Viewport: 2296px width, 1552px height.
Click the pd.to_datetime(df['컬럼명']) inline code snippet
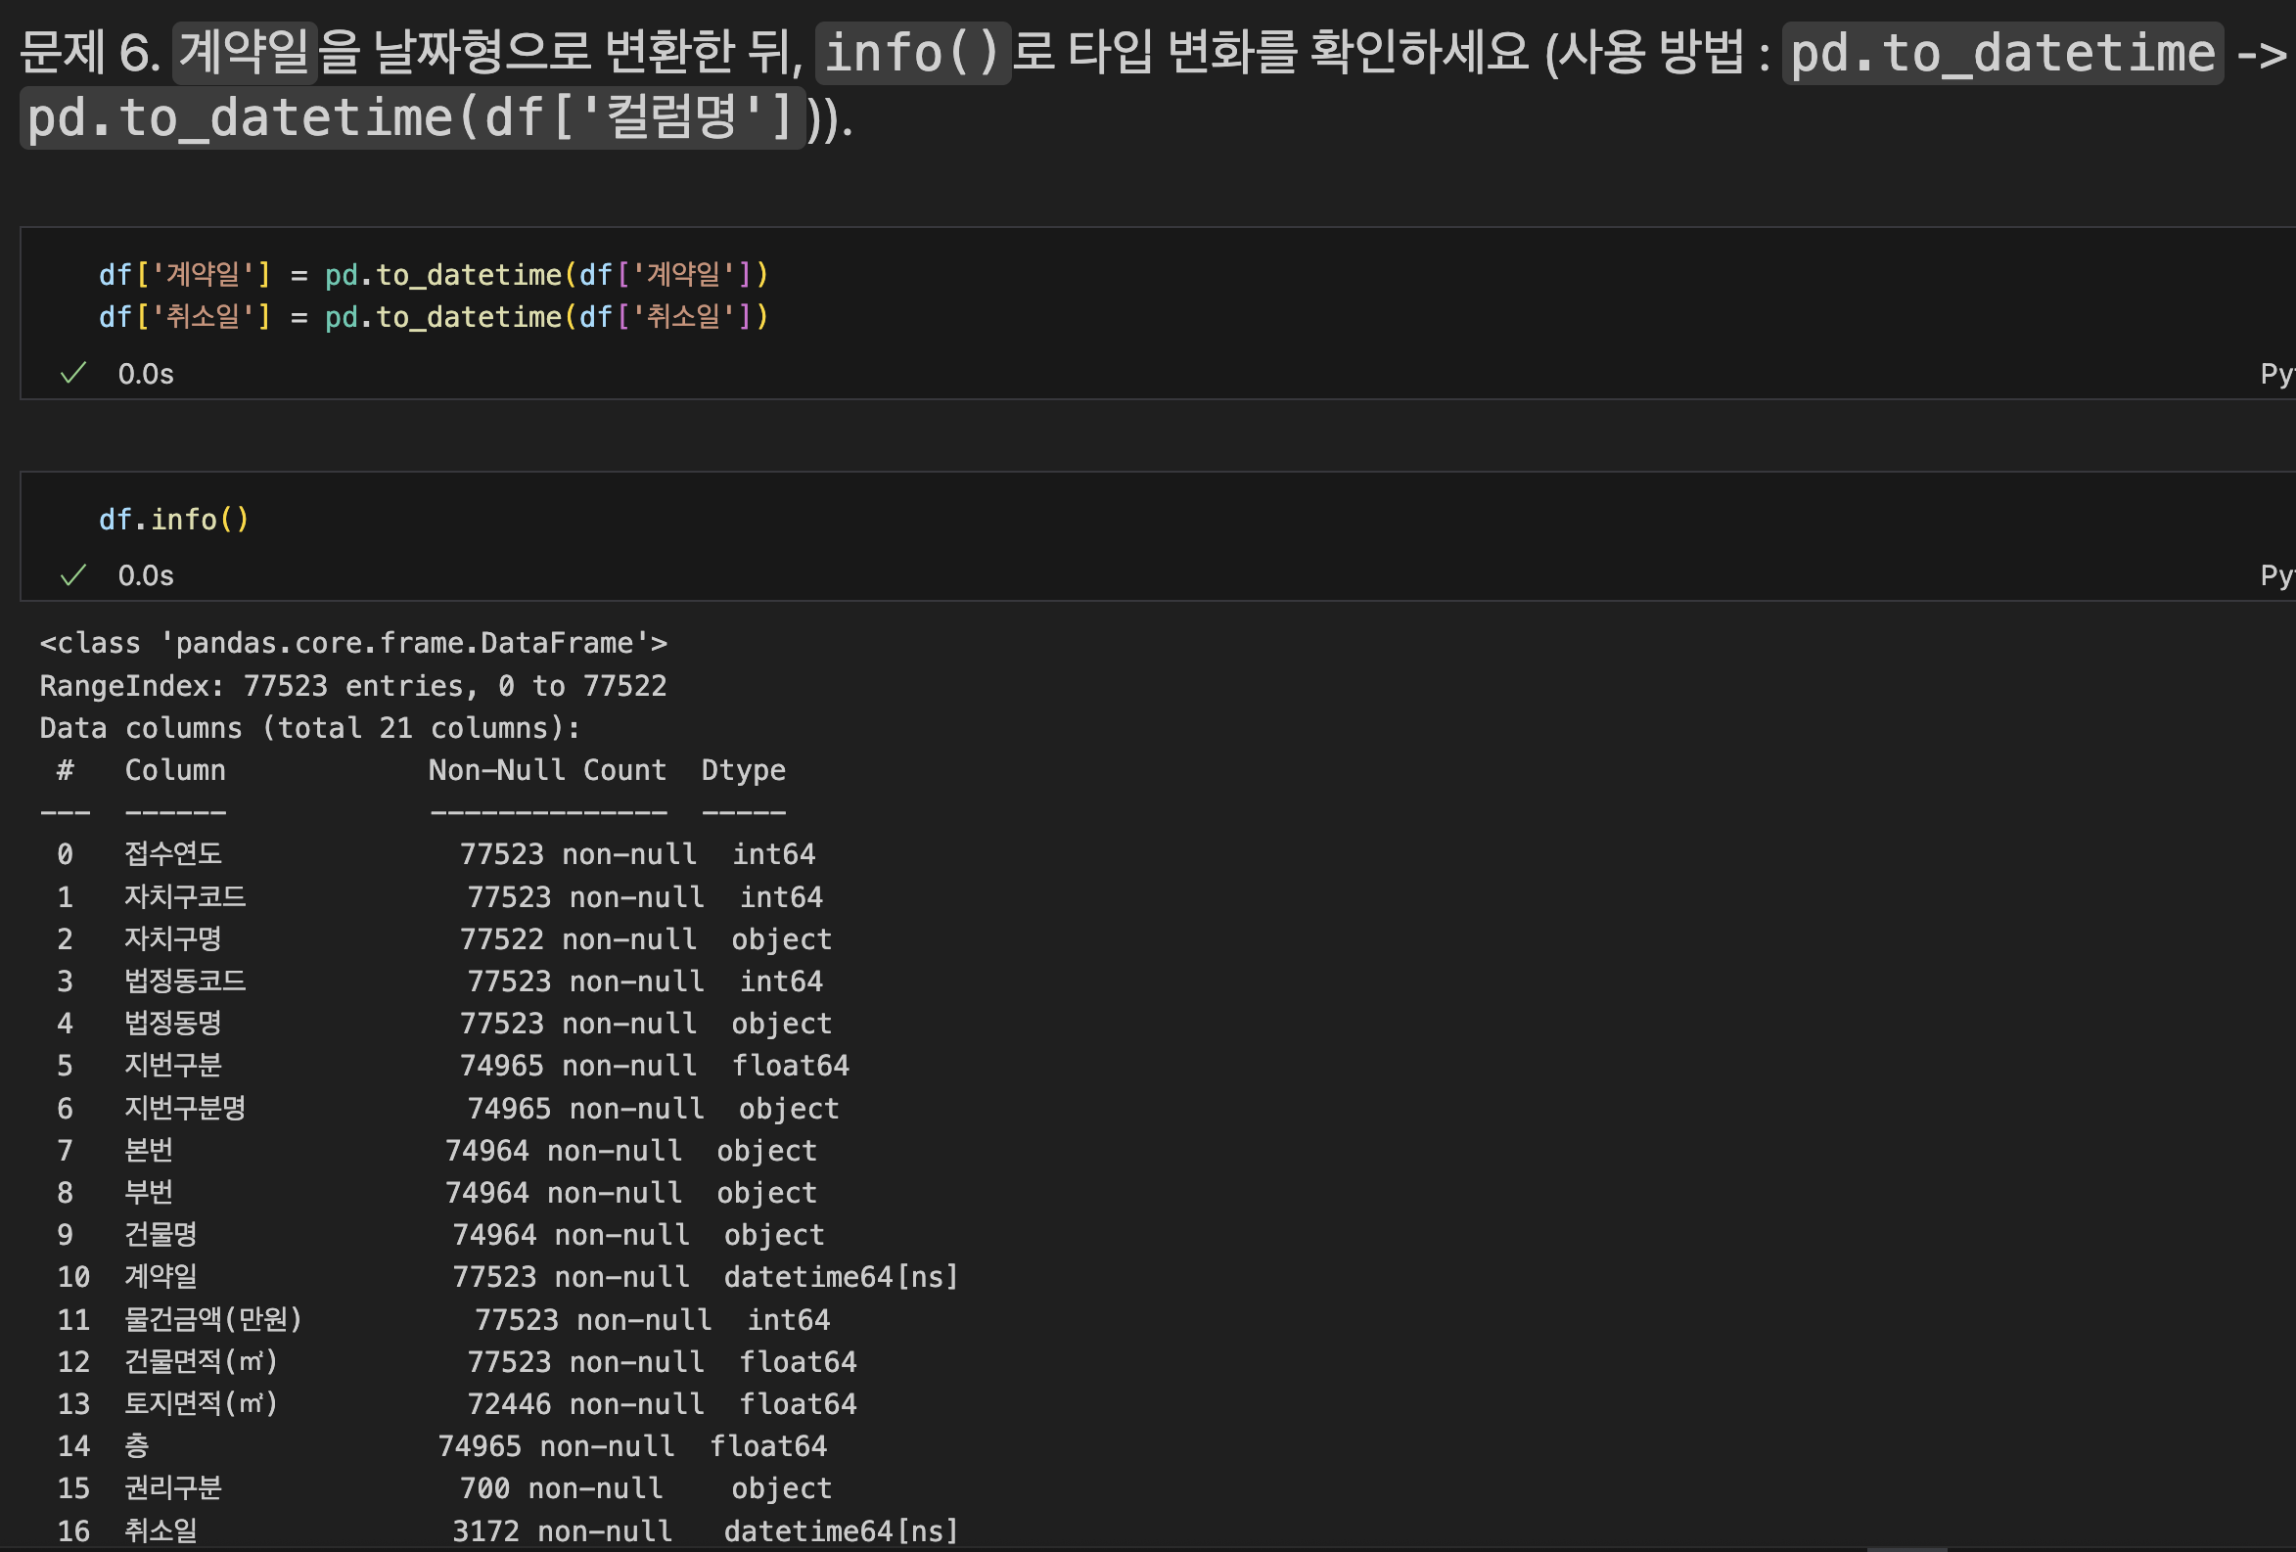tap(411, 118)
